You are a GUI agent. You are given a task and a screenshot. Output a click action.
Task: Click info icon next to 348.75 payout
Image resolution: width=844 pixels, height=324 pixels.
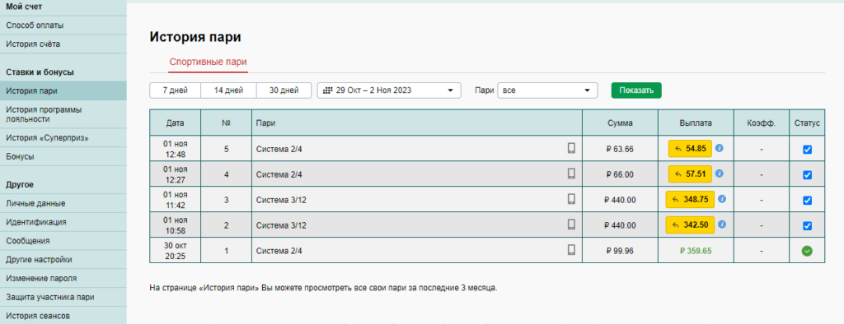pyautogui.click(x=722, y=199)
